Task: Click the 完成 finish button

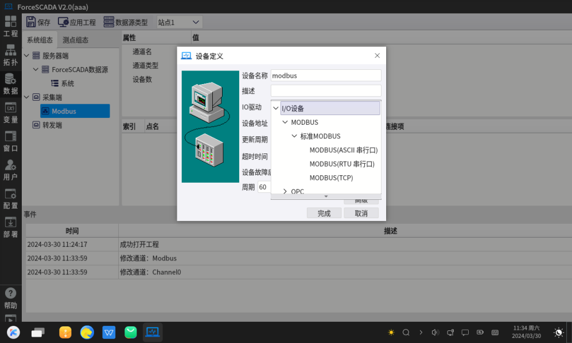Action: [x=324, y=213]
